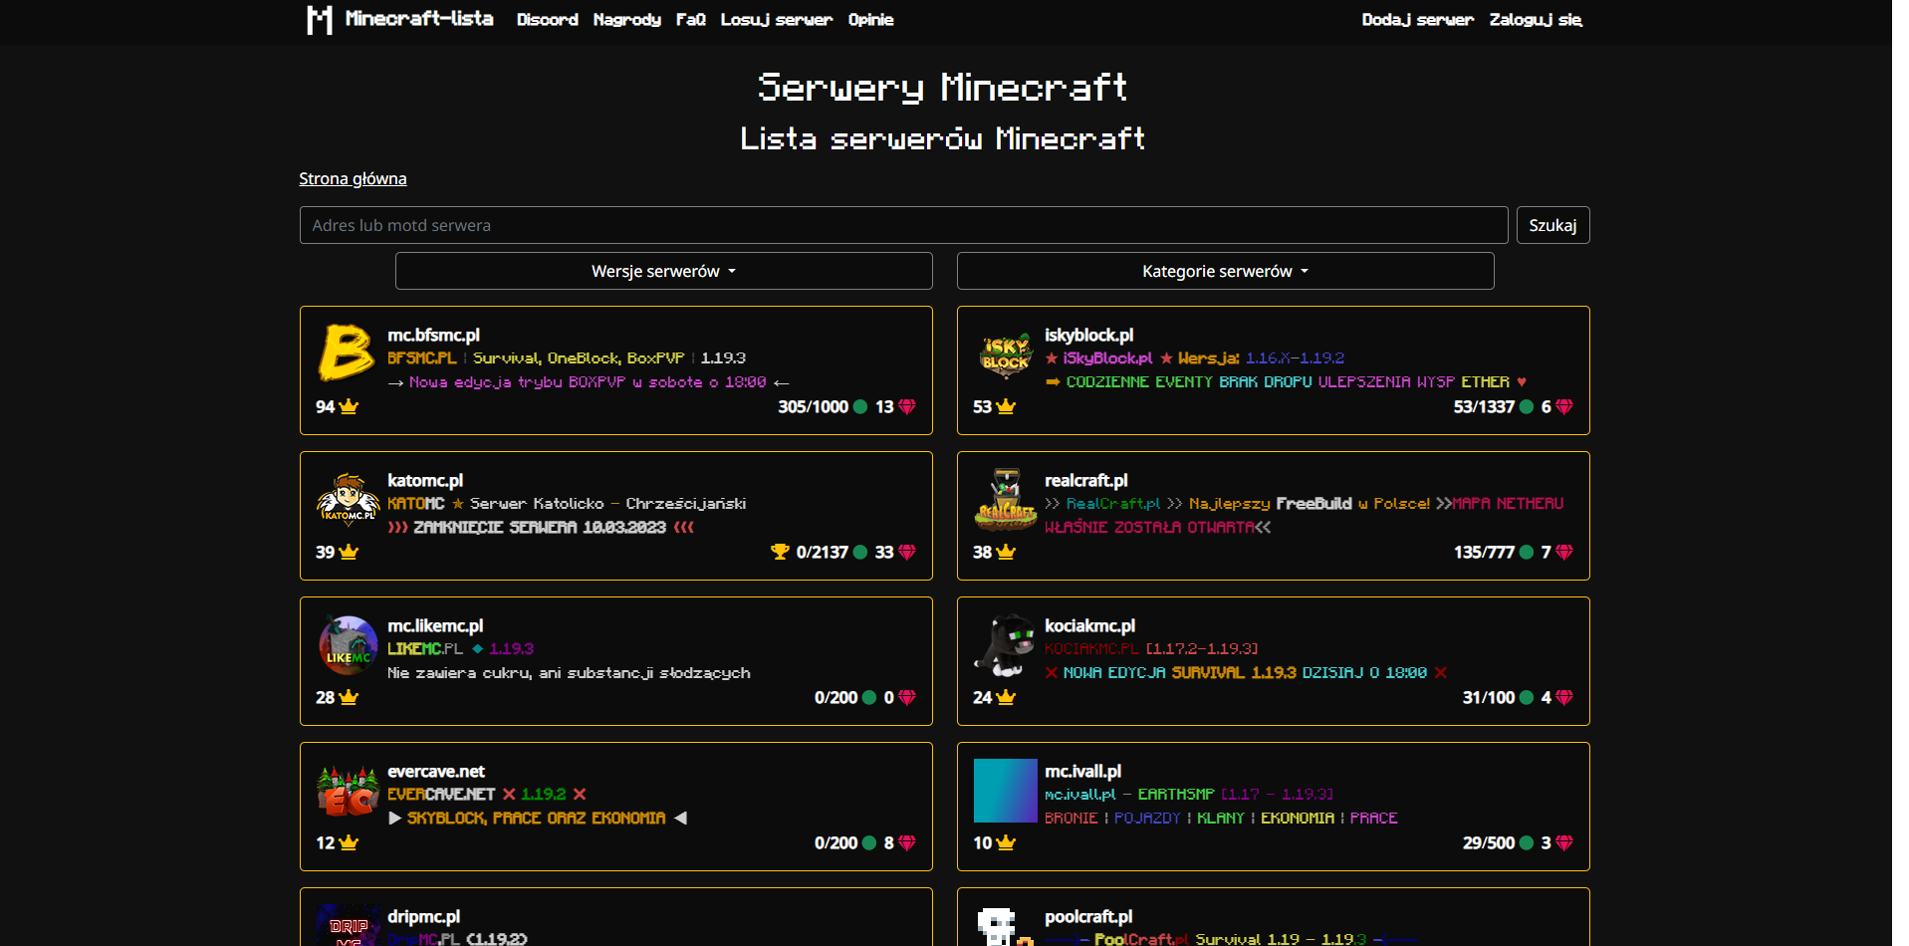
Task: Expand the Wersje serwerów dropdown
Action: (x=663, y=271)
